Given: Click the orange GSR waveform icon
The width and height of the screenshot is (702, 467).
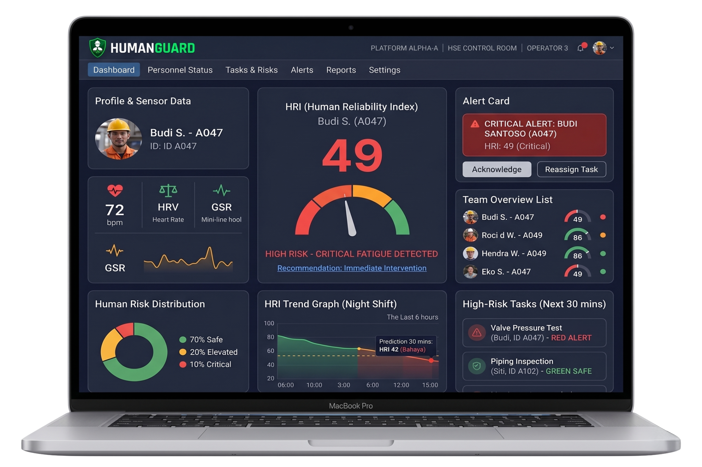Looking at the screenshot, I should 114,251.
